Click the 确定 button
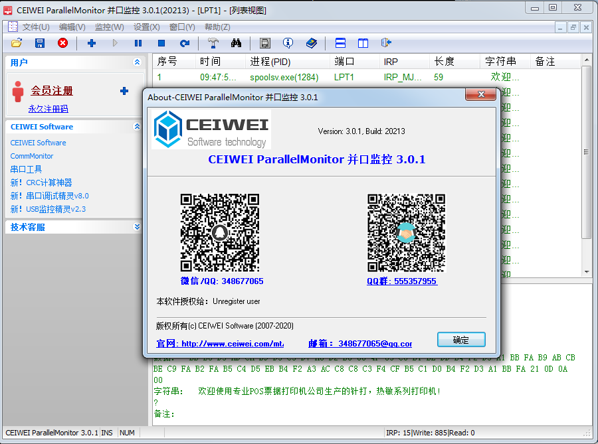The width and height of the screenshot is (598, 444). pos(461,340)
